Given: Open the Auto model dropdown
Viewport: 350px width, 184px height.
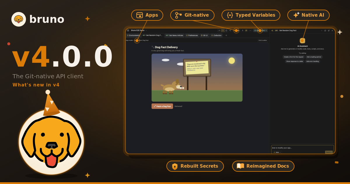Looking at the screenshot, I should tap(277, 152).
